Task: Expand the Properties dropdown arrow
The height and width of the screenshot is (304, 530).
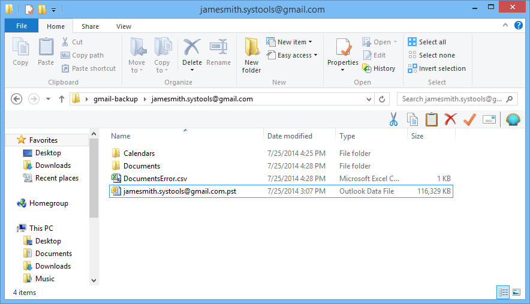Action: (x=342, y=70)
